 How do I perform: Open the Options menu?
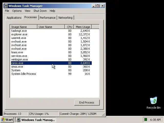[x=17, y=11]
